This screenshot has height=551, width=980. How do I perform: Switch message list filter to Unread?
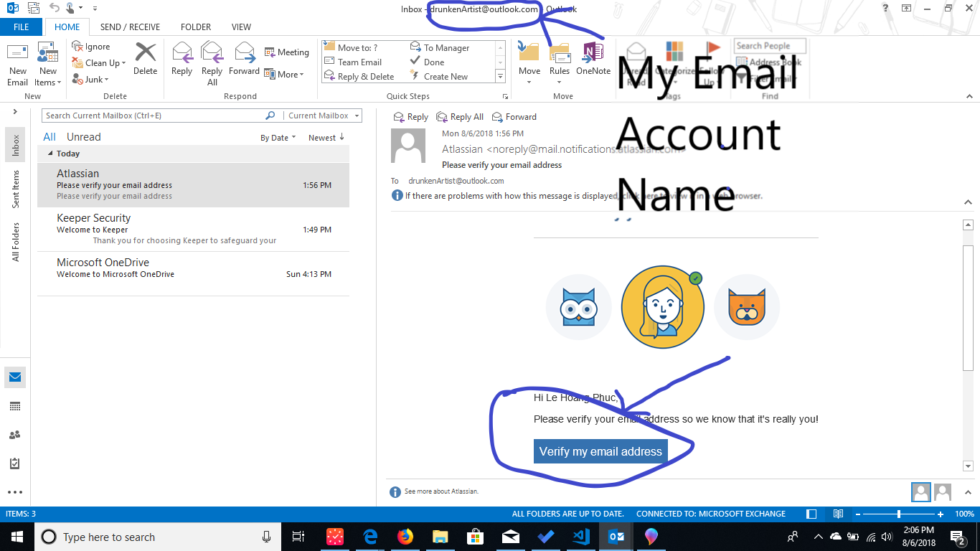tap(84, 137)
